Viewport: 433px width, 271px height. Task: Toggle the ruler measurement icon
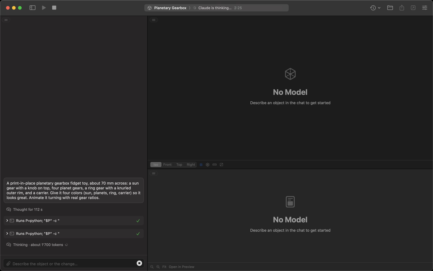tap(215, 164)
